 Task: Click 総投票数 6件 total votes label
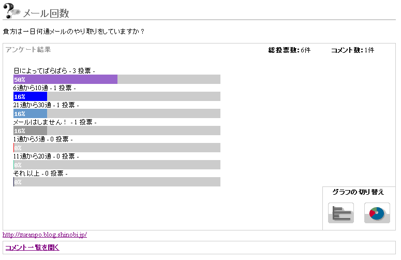pyautogui.click(x=289, y=50)
